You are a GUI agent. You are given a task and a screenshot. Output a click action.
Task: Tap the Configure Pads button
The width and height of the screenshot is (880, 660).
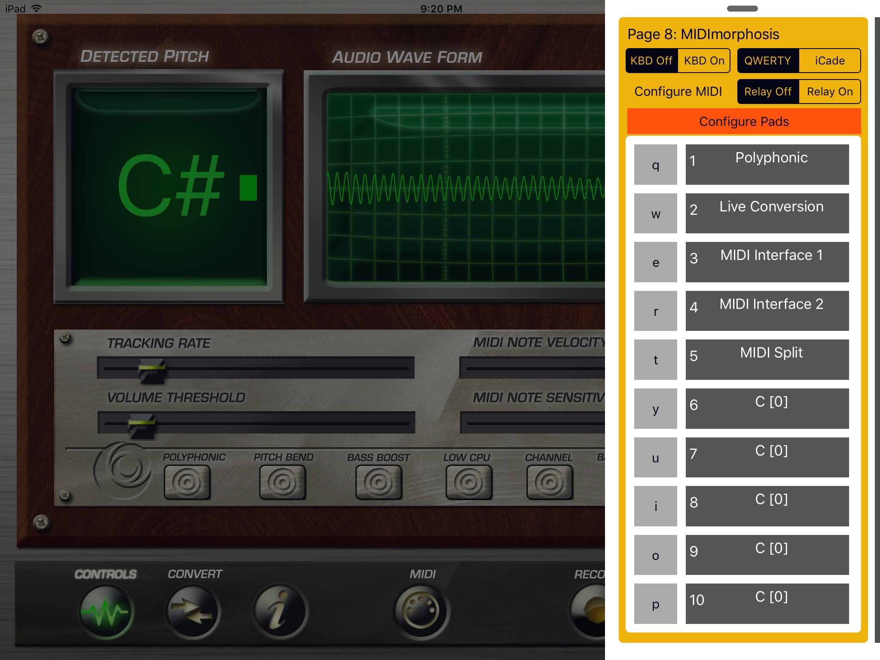tap(744, 122)
